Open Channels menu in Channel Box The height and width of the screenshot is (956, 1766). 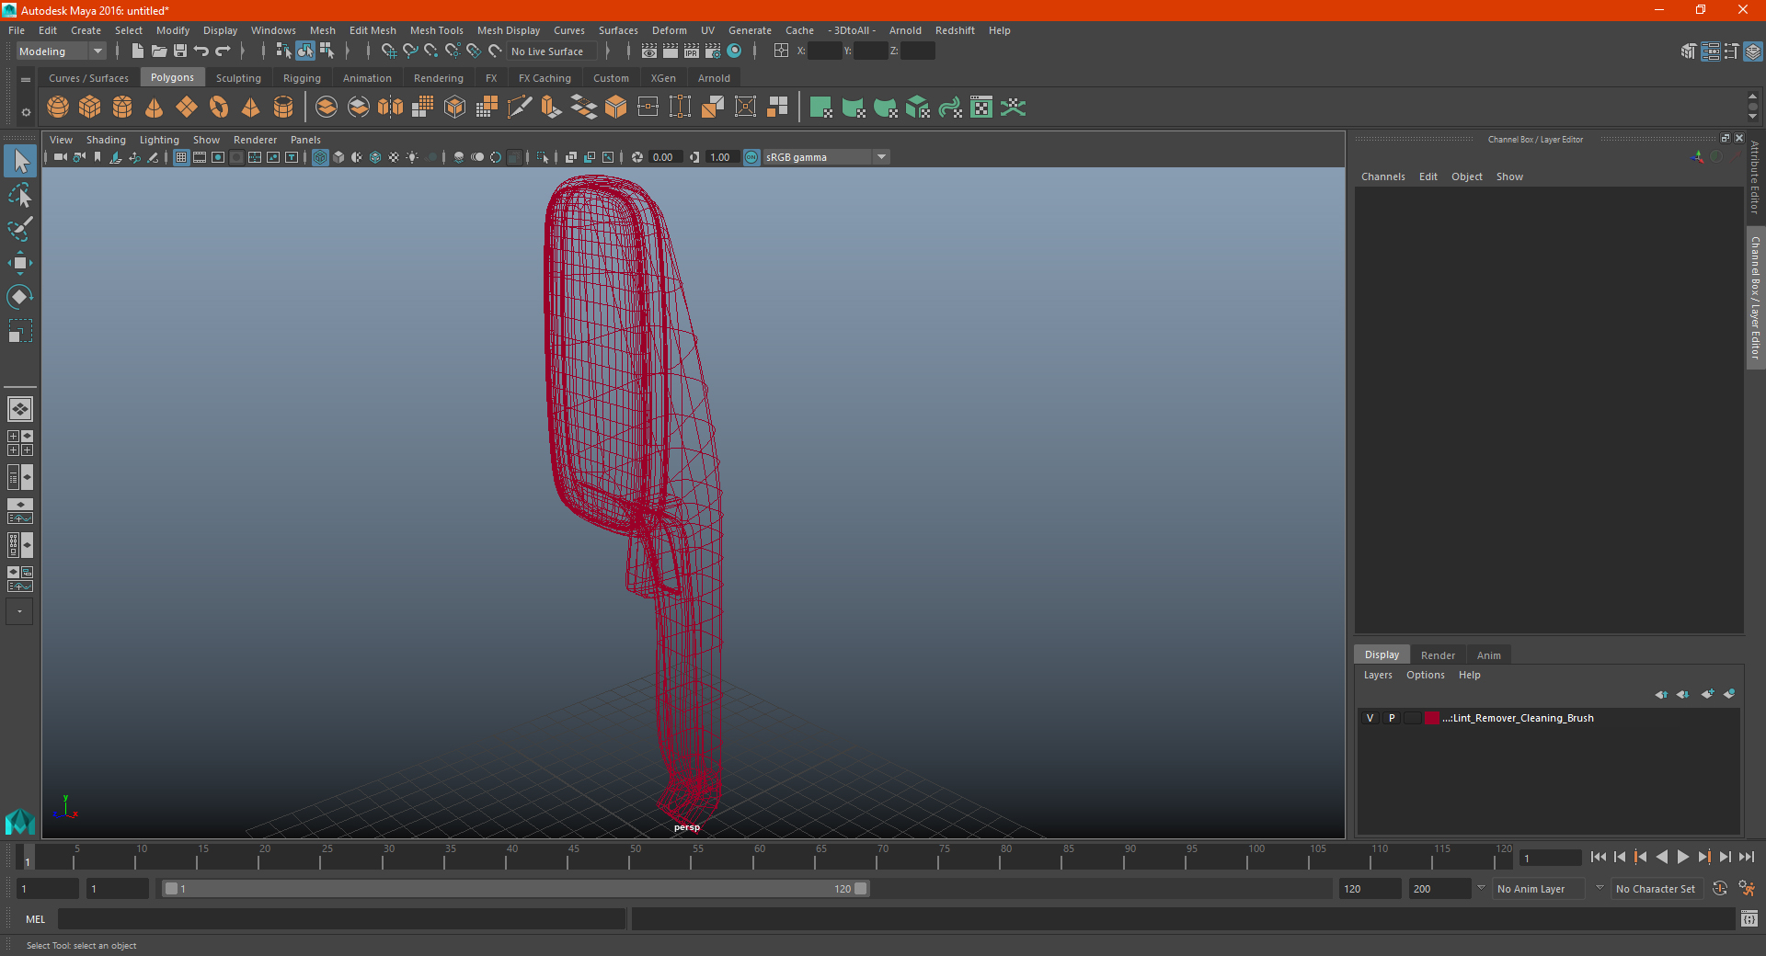point(1382,176)
